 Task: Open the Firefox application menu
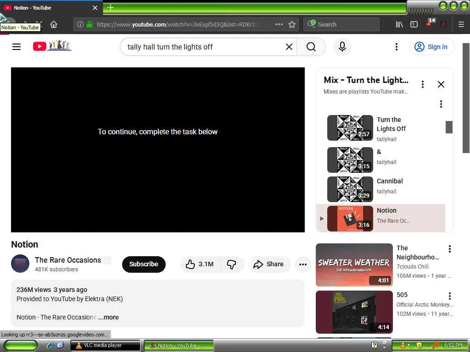pyautogui.click(x=461, y=24)
